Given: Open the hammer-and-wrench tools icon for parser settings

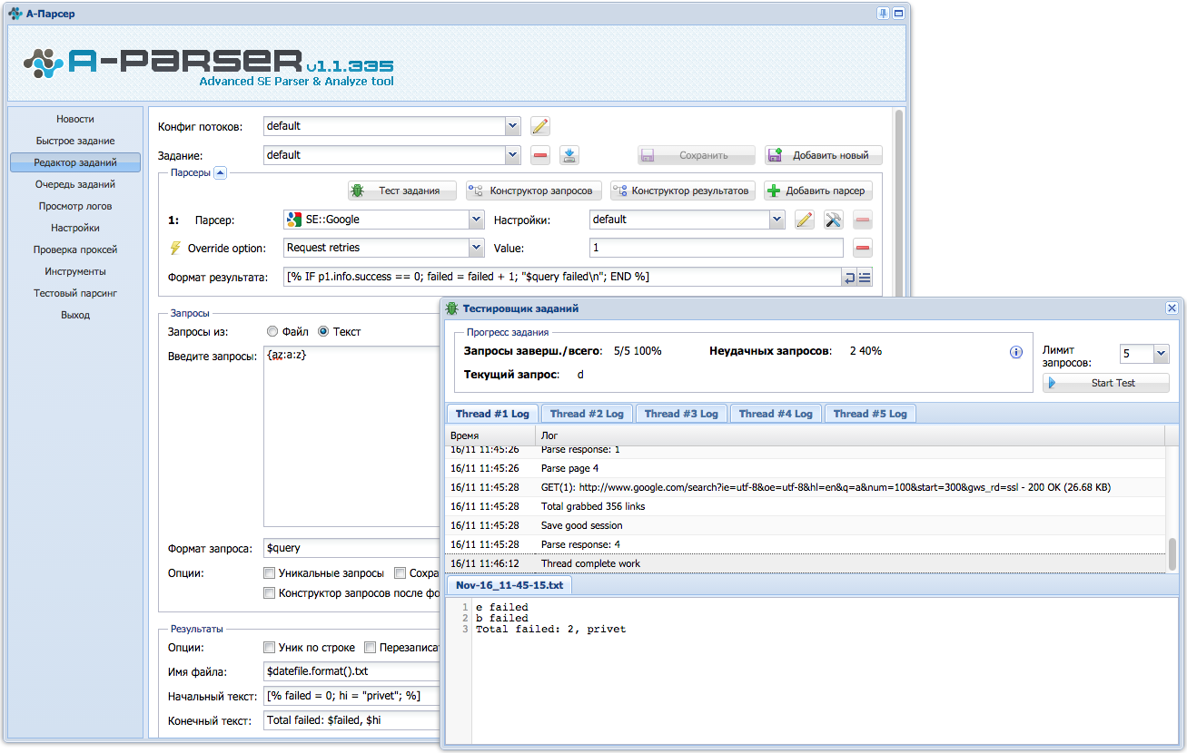Looking at the screenshot, I should [833, 220].
